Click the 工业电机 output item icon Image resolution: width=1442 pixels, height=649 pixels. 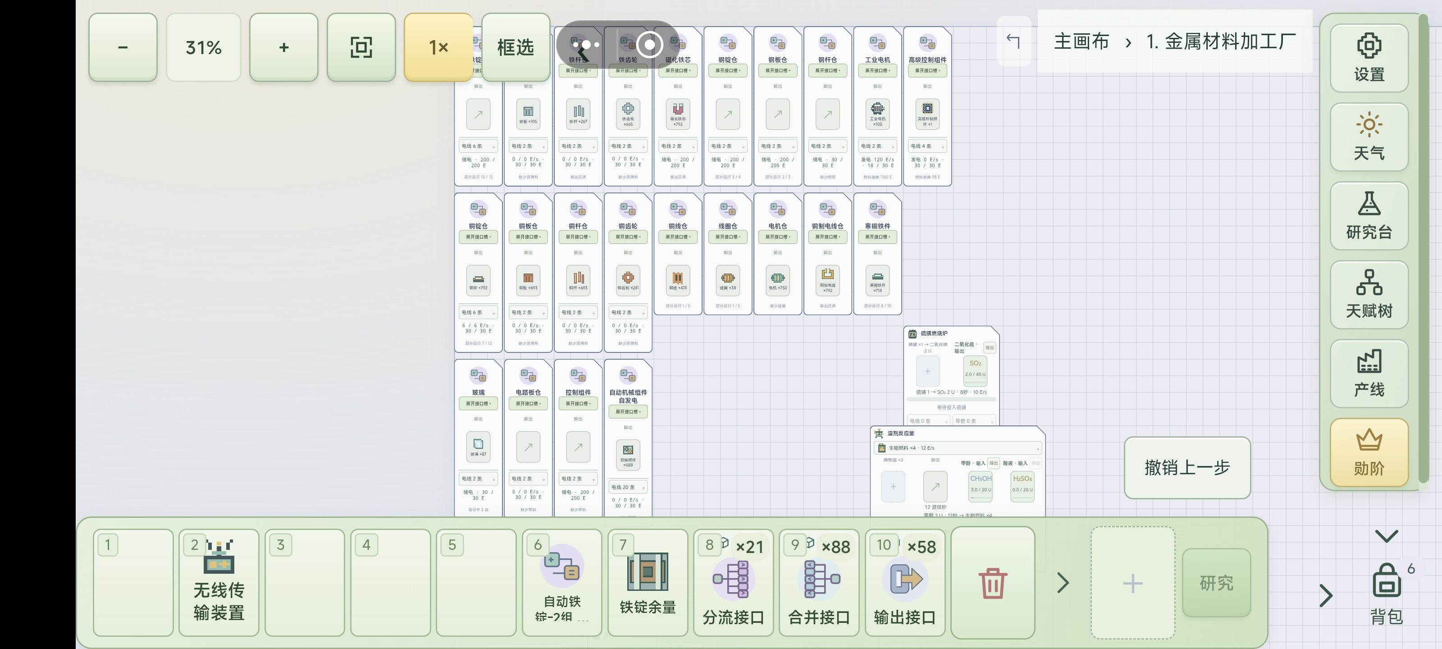pyautogui.click(x=877, y=114)
